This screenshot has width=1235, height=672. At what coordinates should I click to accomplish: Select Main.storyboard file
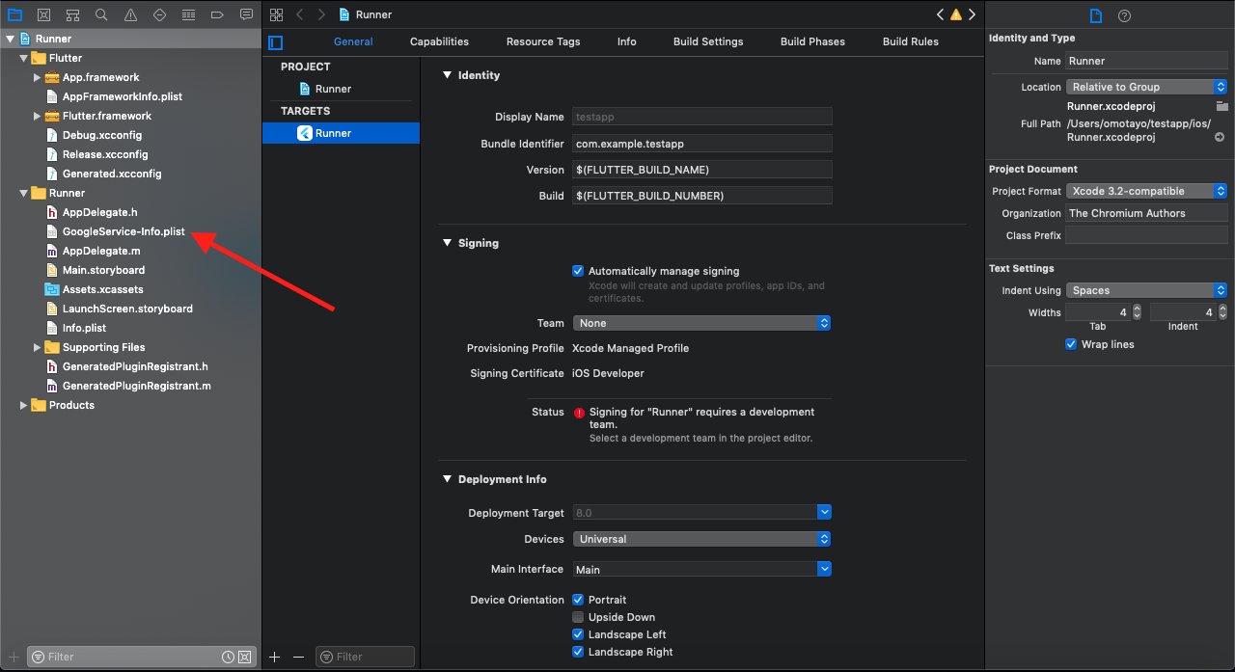[103, 270]
